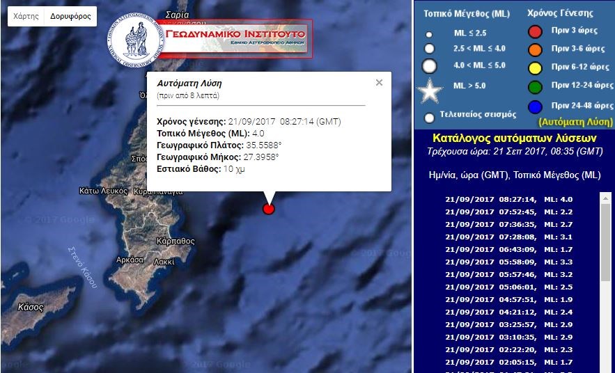615x373 pixels.
Task: Click the yellow 'Πριν 6-12 ώρες' legend circle
Action: click(x=535, y=68)
